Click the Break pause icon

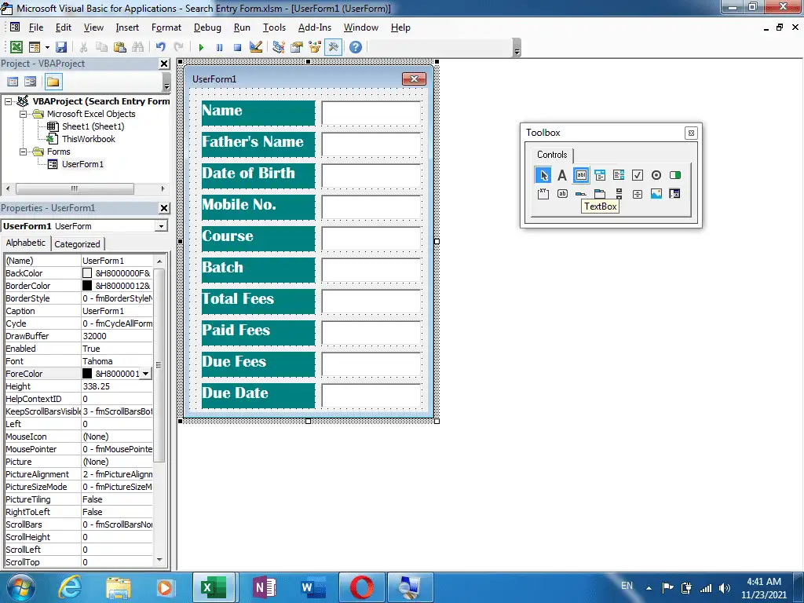click(220, 47)
